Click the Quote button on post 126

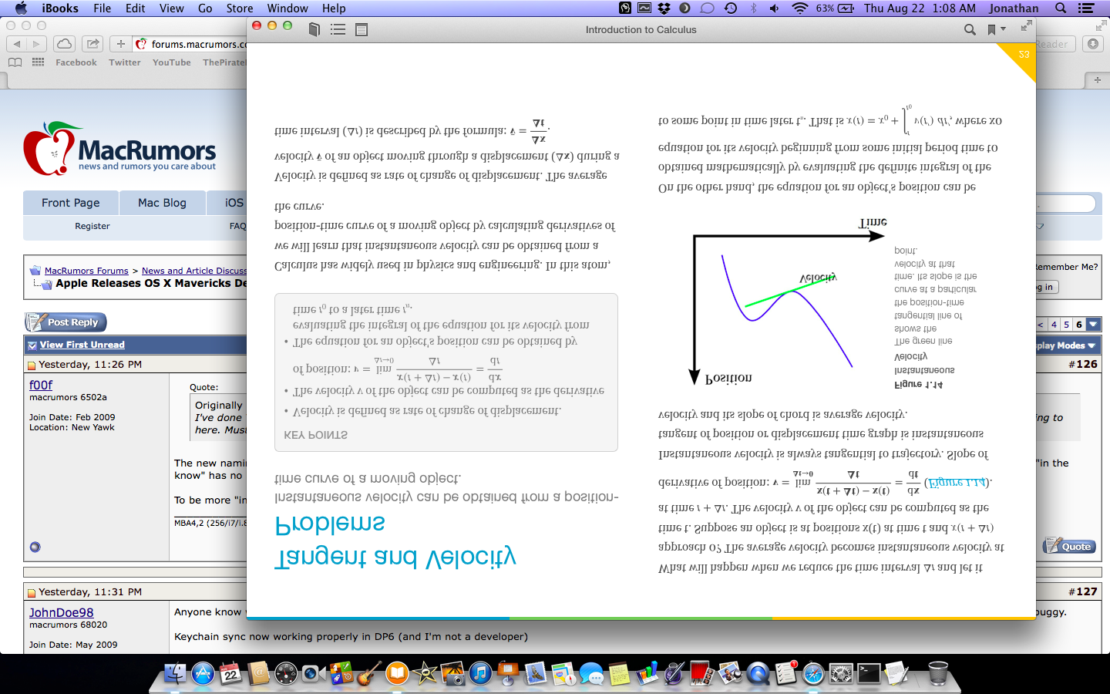pos(1069,546)
